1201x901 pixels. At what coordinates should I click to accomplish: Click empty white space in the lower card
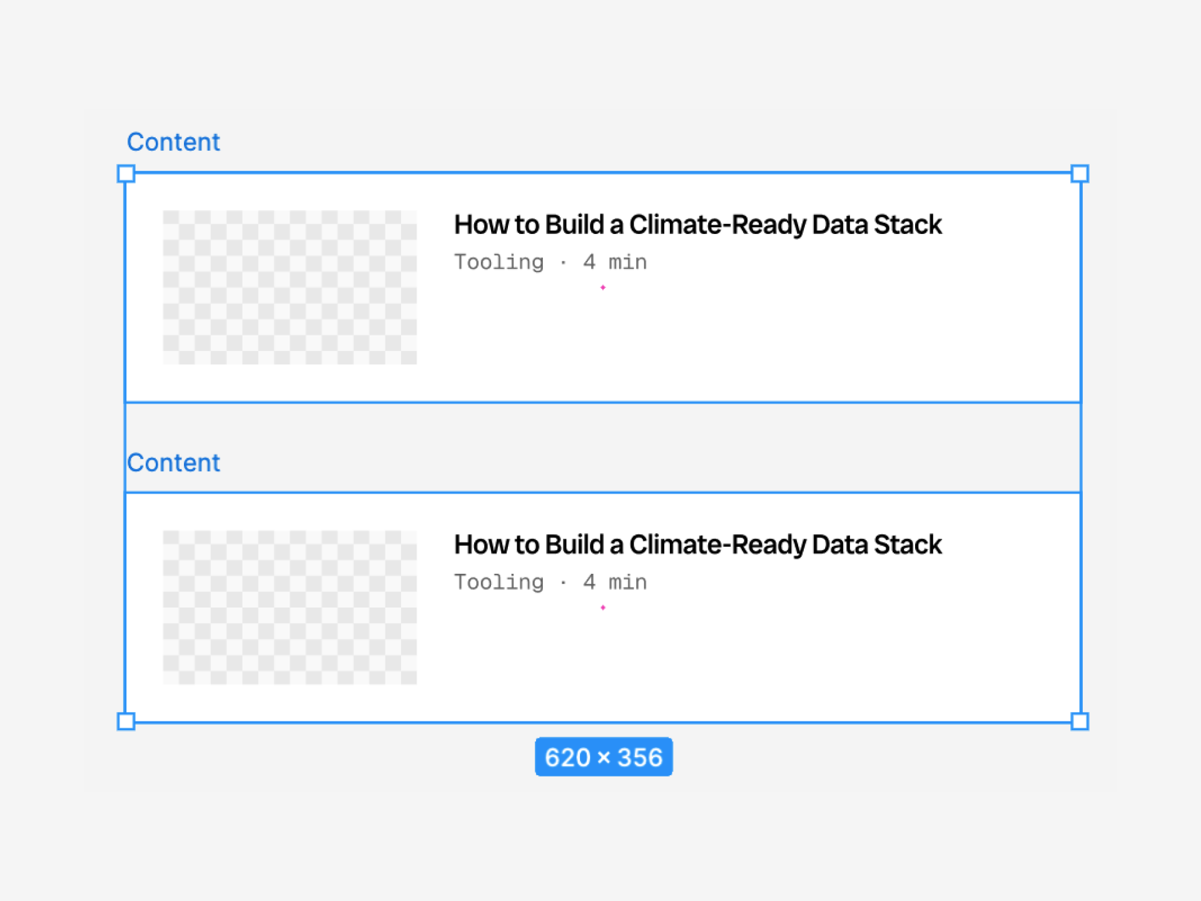click(x=813, y=657)
